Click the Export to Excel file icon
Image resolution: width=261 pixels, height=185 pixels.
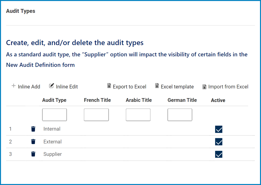pyautogui.click(x=109, y=86)
